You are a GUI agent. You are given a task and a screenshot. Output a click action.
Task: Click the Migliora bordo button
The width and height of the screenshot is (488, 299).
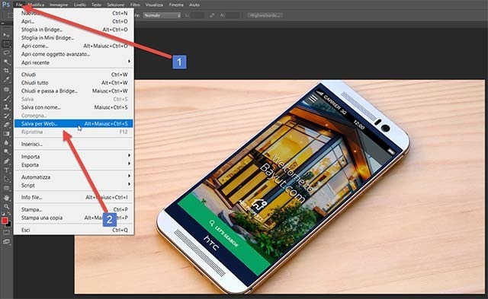point(265,15)
